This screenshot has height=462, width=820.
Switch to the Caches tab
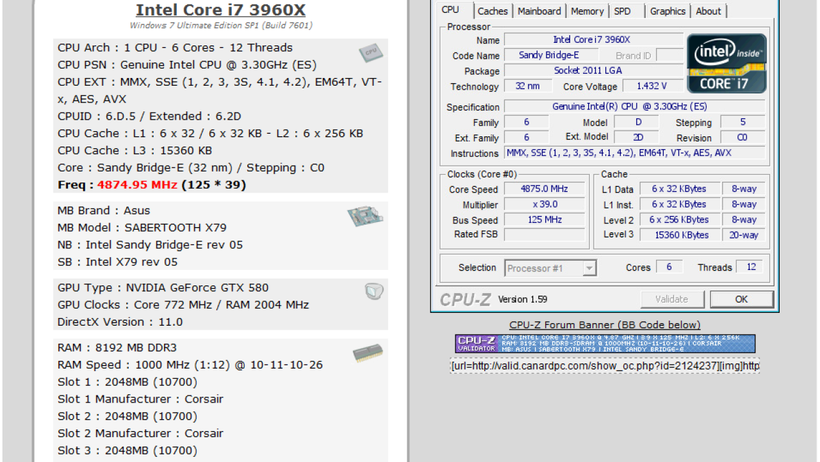(x=493, y=11)
